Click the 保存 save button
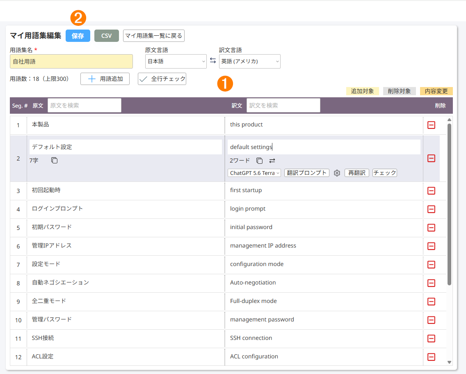The width and height of the screenshot is (466, 374). [x=78, y=36]
